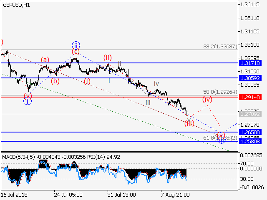The height and width of the screenshot is (200, 267).
Task: Click the 1.30592 blue price level tag
Action: pyautogui.click(x=250, y=78)
